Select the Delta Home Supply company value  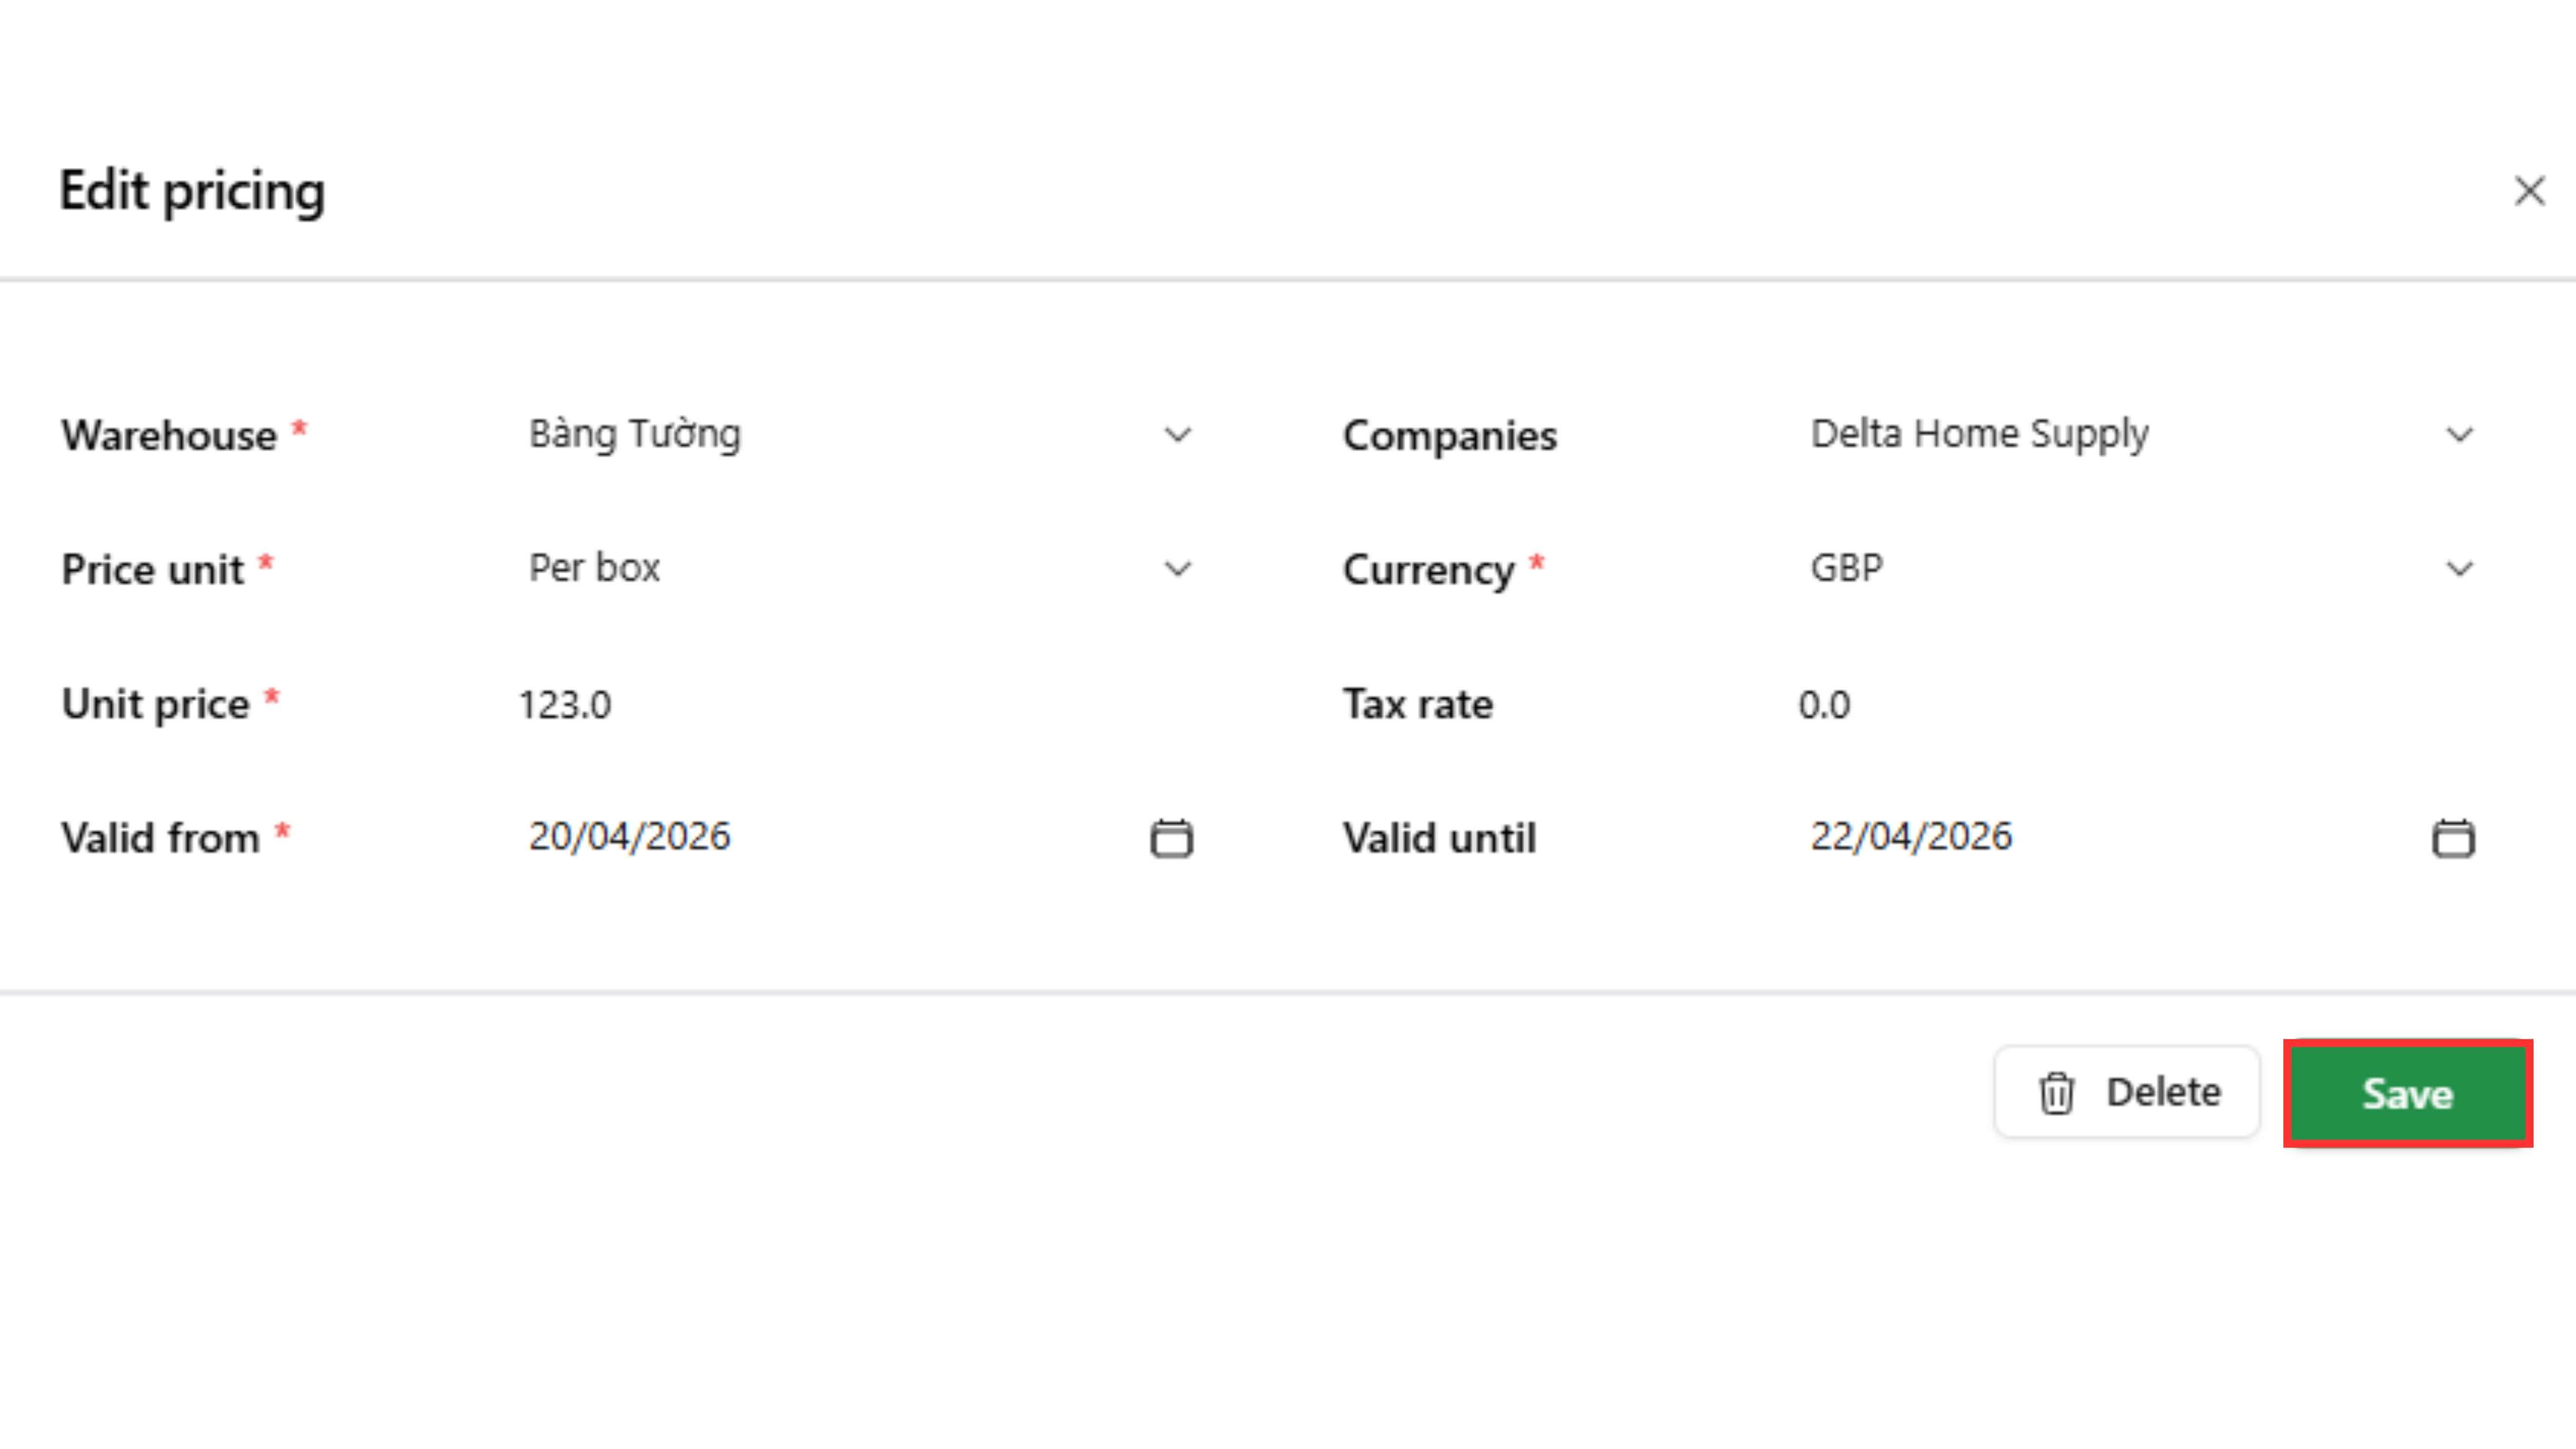(x=1979, y=434)
